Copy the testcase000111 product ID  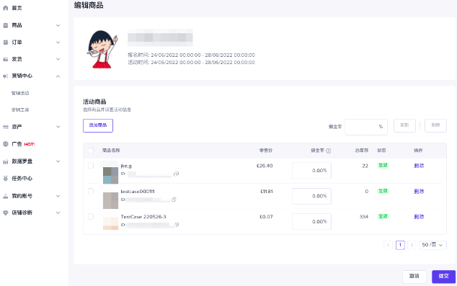point(174,200)
